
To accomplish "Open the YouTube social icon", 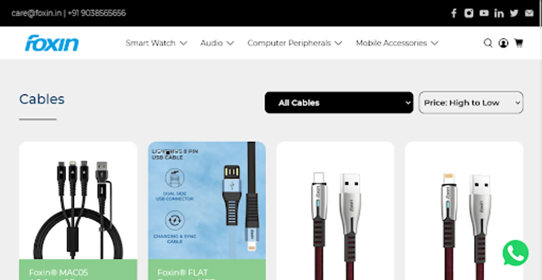I will coord(484,13).
